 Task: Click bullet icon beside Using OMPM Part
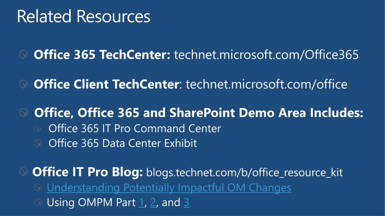click(38, 202)
